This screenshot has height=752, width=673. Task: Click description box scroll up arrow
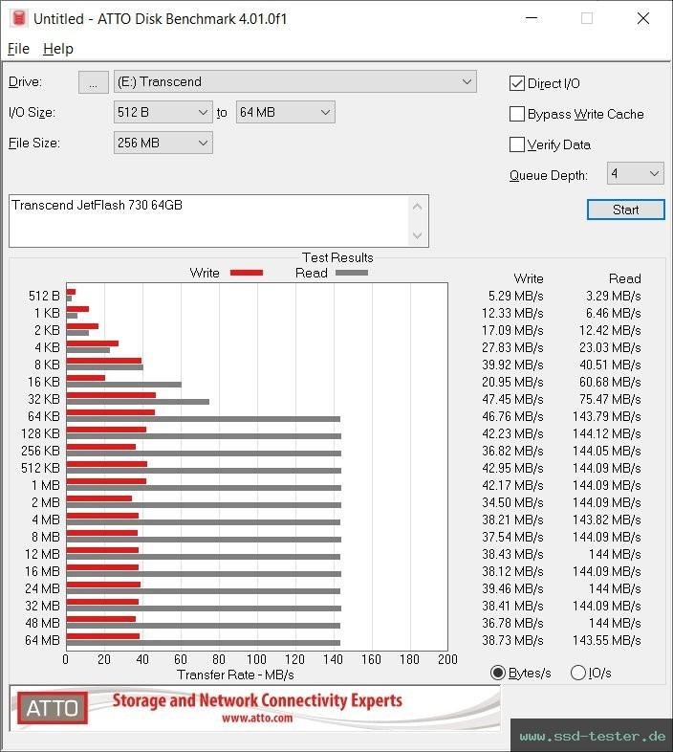click(x=417, y=208)
